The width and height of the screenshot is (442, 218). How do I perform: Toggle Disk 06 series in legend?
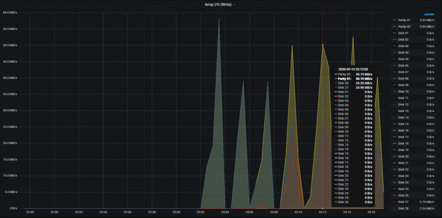click(x=403, y=66)
